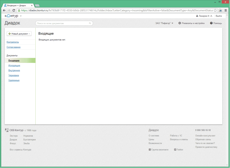The width and height of the screenshot is (230, 168).
Task: Click the phone number 8 800 500-10-18
Action: [203, 130]
